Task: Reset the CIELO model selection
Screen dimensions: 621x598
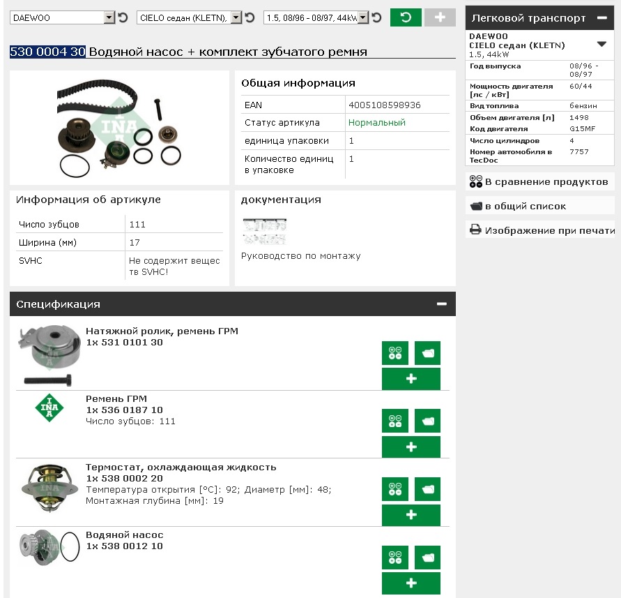Action: 250,17
